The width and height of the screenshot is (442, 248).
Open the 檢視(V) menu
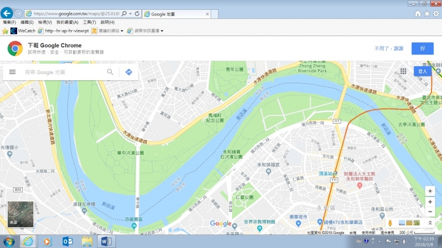click(45, 22)
